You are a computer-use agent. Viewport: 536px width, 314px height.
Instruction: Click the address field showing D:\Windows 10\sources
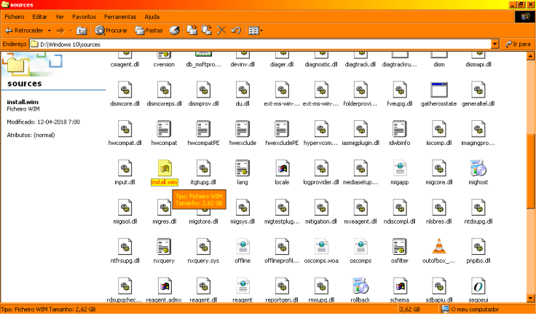(x=262, y=44)
